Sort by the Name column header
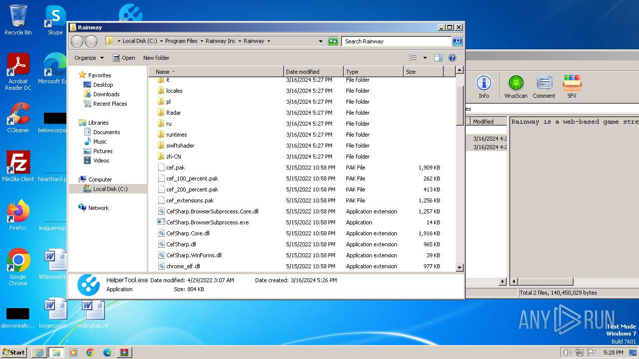Screen dimensions: 639x359 click(x=216, y=72)
